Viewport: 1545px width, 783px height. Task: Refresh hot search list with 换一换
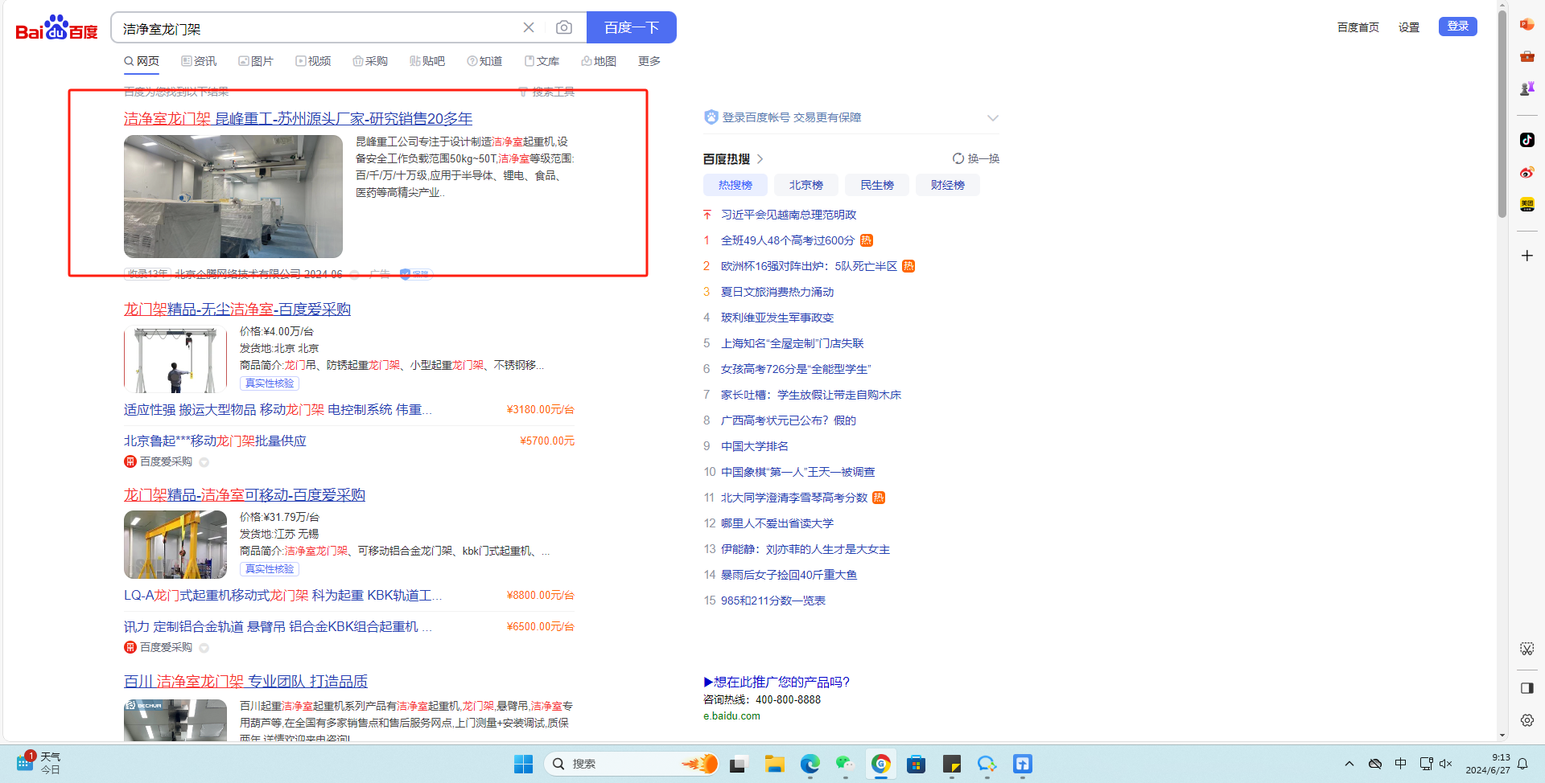[975, 158]
